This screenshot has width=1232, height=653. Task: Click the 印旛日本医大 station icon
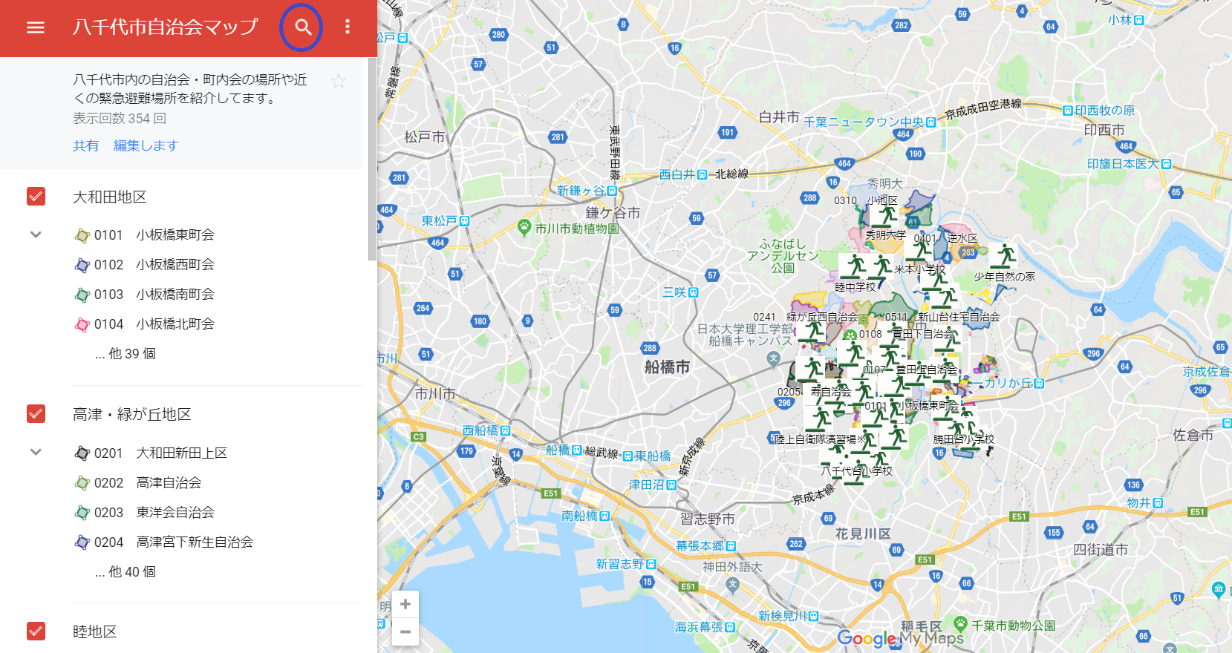point(1166,164)
